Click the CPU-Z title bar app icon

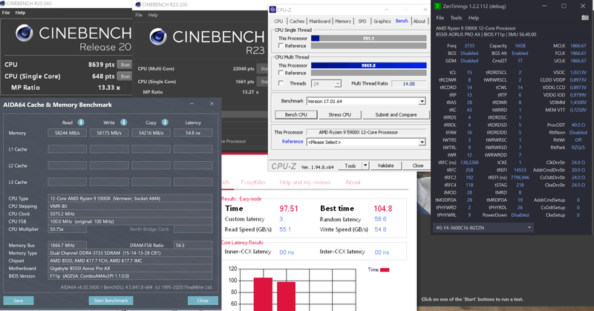(x=272, y=10)
